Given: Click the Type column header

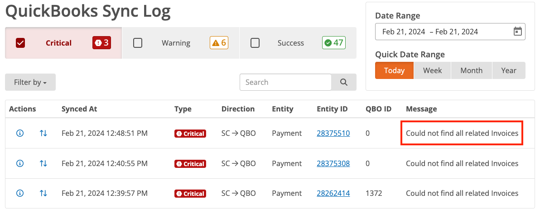Looking at the screenshot, I should pos(183,109).
